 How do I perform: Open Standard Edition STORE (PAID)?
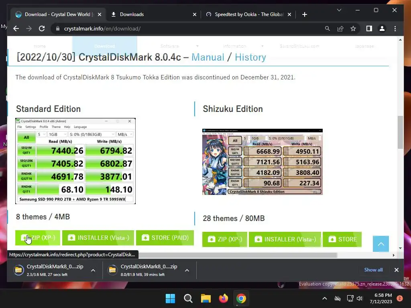point(165,238)
